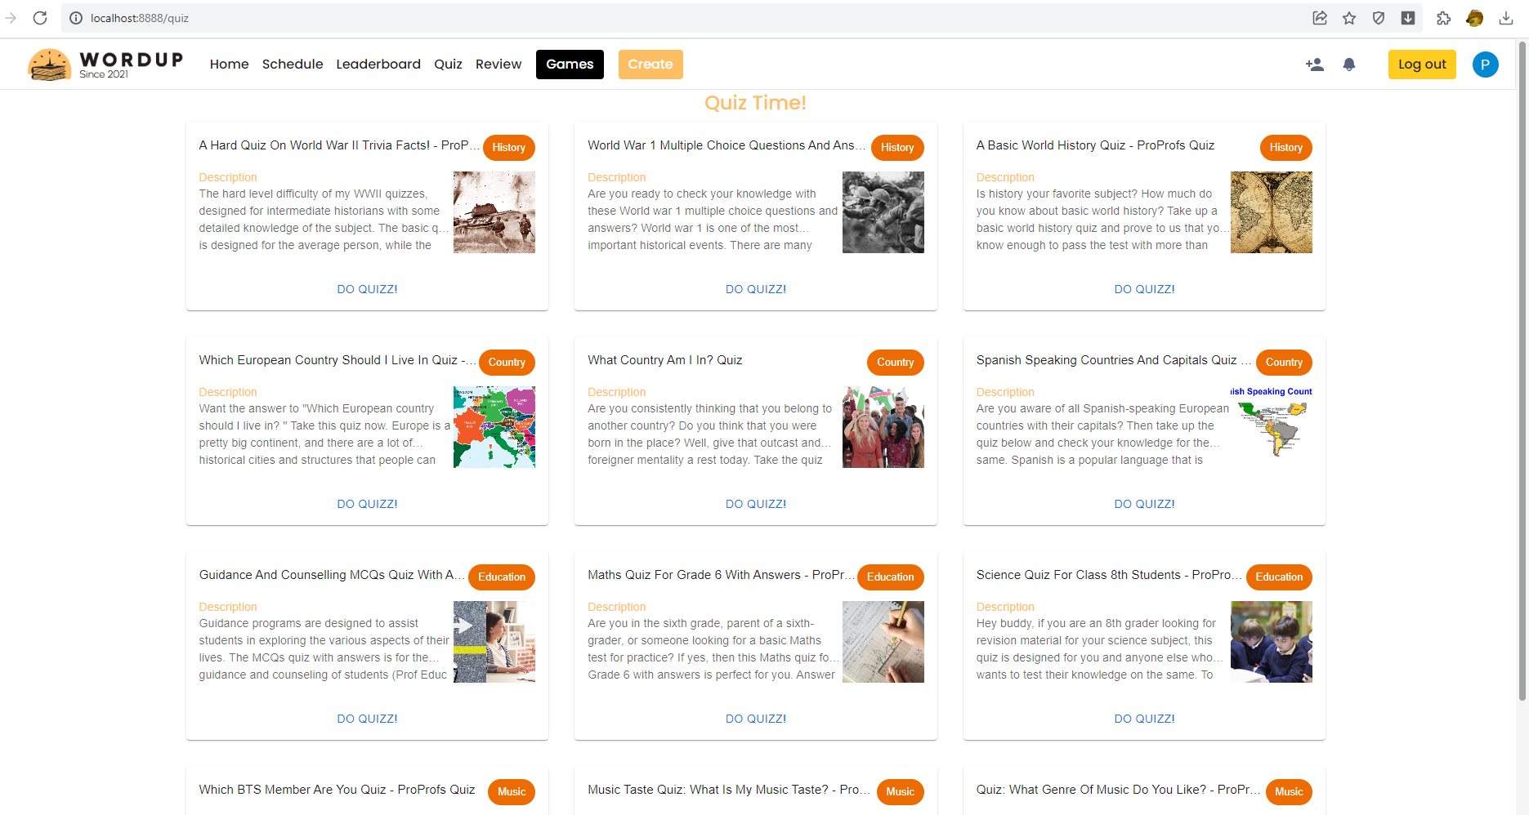Start Maths Quiz For Grade 6
The width and height of the screenshot is (1529, 815).
[x=756, y=719]
